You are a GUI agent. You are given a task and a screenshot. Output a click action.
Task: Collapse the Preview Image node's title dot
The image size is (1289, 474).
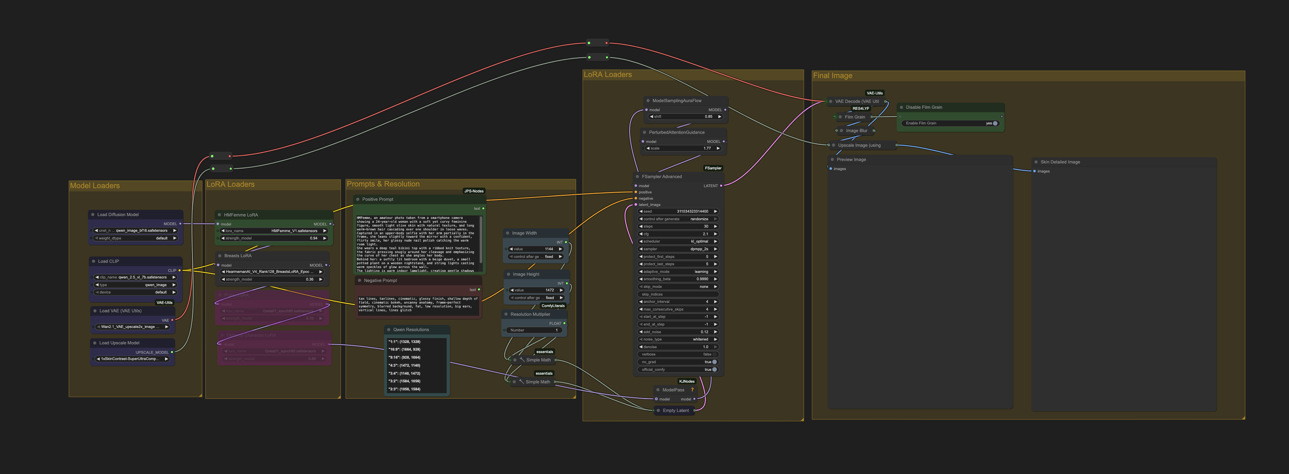point(832,159)
